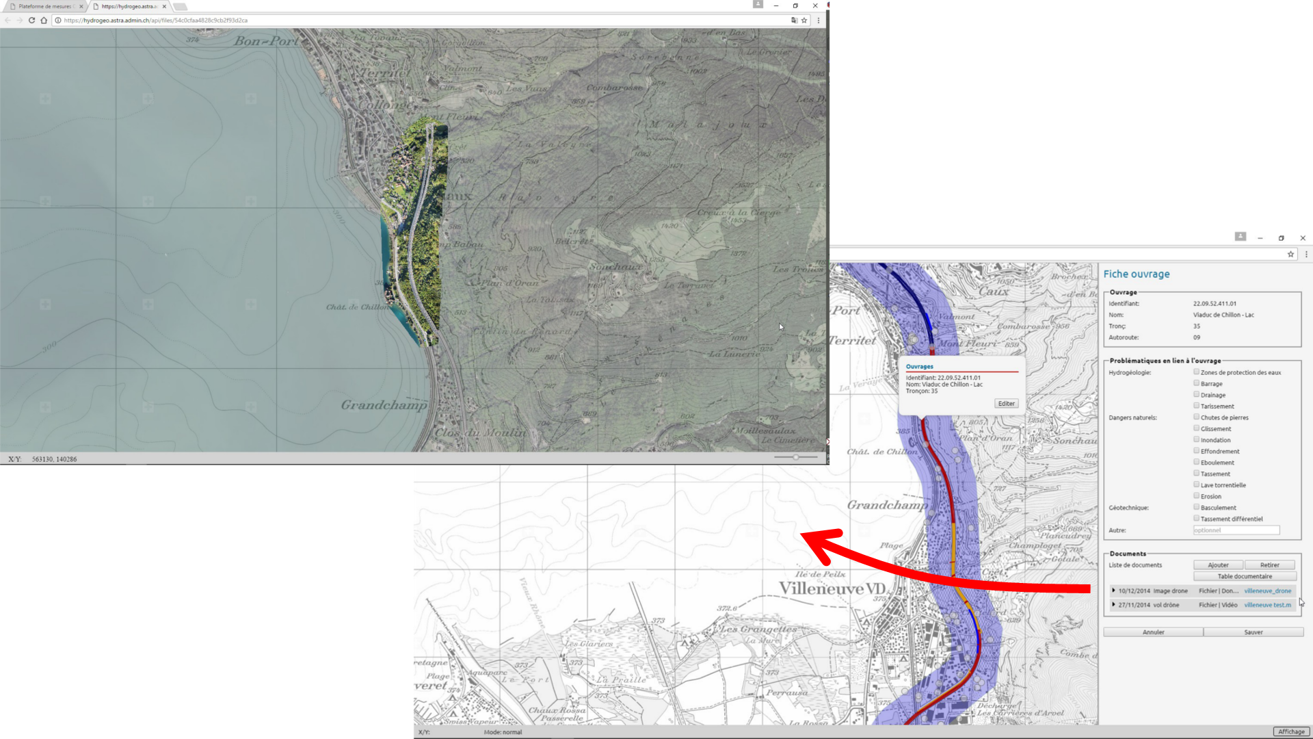This screenshot has height=739, width=1313.
Task: Check the Basculement checkbox
Action: click(1197, 507)
